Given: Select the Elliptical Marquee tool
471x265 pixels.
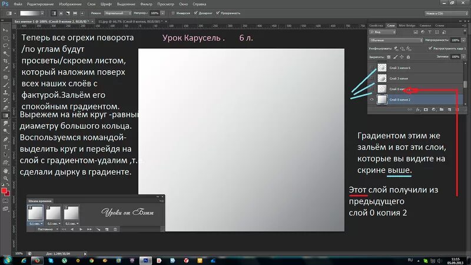Looking at the screenshot, I should tap(5, 38).
